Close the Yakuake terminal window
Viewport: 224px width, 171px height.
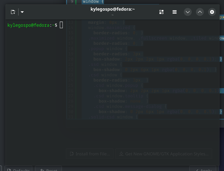tap(212, 12)
